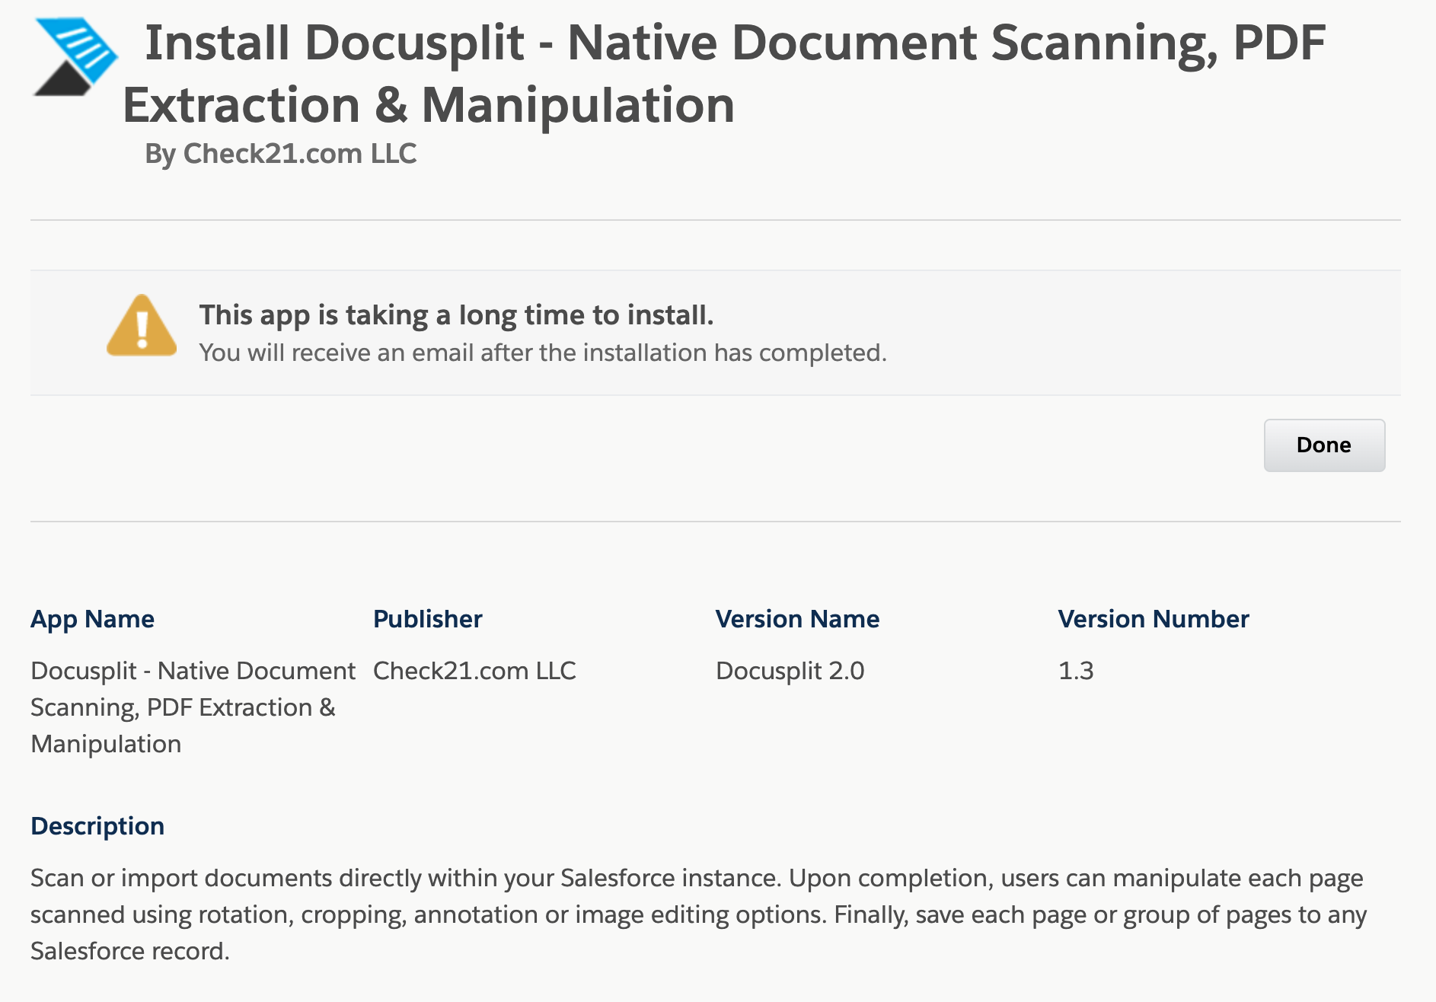Image resolution: width=1436 pixels, height=1002 pixels.
Task: Click the Version Name column header
Action: [797, 619]
